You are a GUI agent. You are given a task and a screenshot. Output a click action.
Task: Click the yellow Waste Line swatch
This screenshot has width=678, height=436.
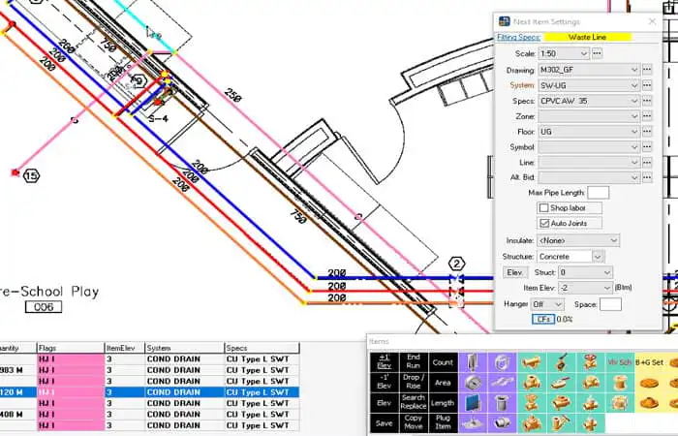[588, 37]
